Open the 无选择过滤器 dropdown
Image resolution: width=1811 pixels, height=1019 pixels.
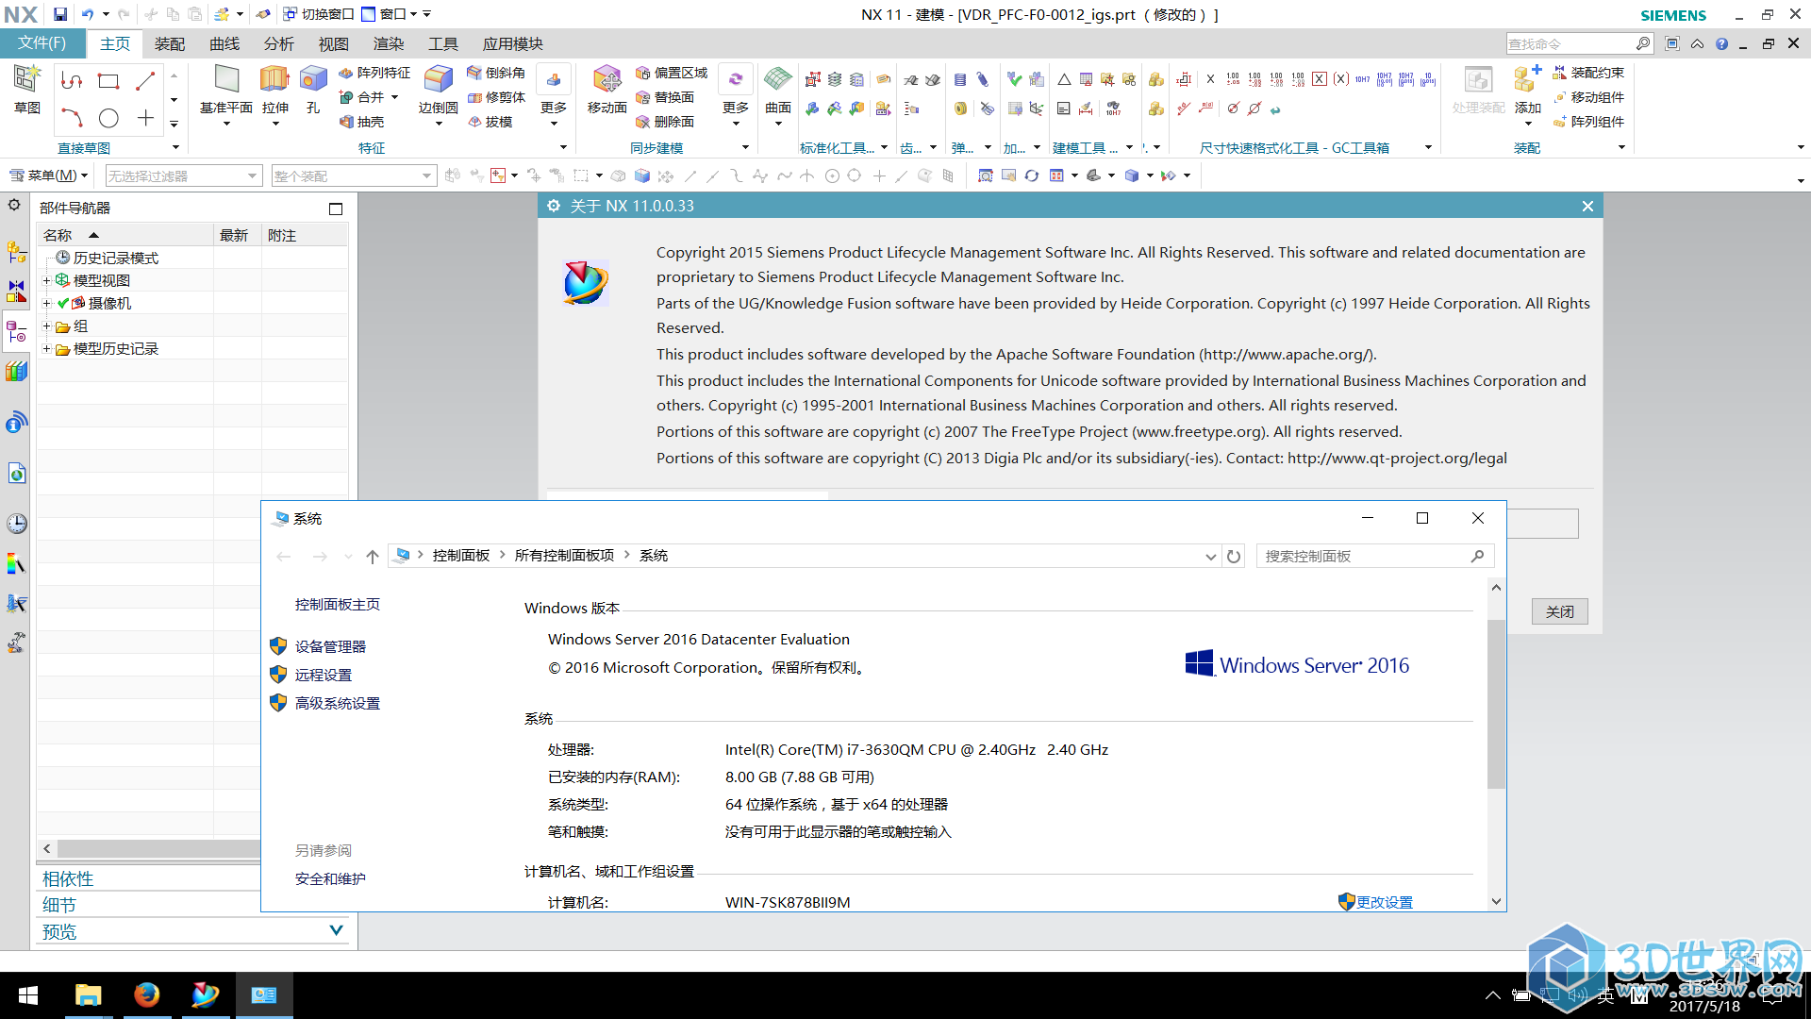coord(183,175)
